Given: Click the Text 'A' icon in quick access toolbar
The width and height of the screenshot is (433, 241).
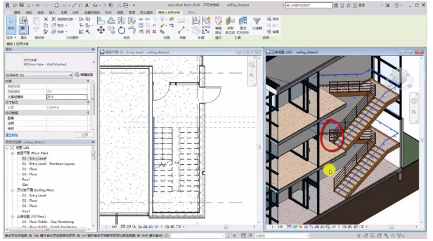Looking at the screenshot, I should pos(87,5).
